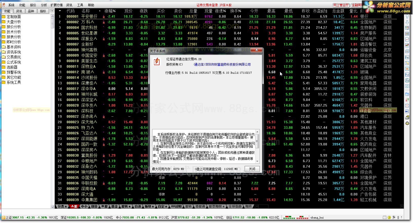Sort by the 涨幅% column header
This screenshot has width=413, height=223.
point(110,11)
